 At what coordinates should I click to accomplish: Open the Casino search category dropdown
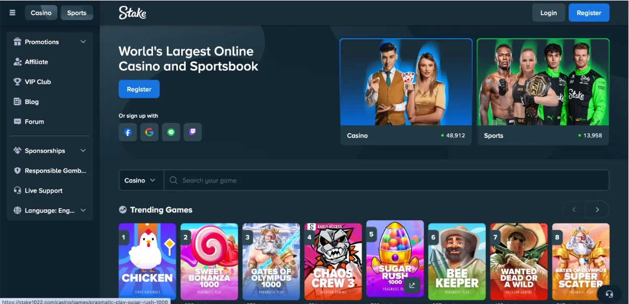tap(141, 180)
